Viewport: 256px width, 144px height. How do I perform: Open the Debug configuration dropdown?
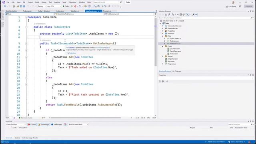point(42,6)
